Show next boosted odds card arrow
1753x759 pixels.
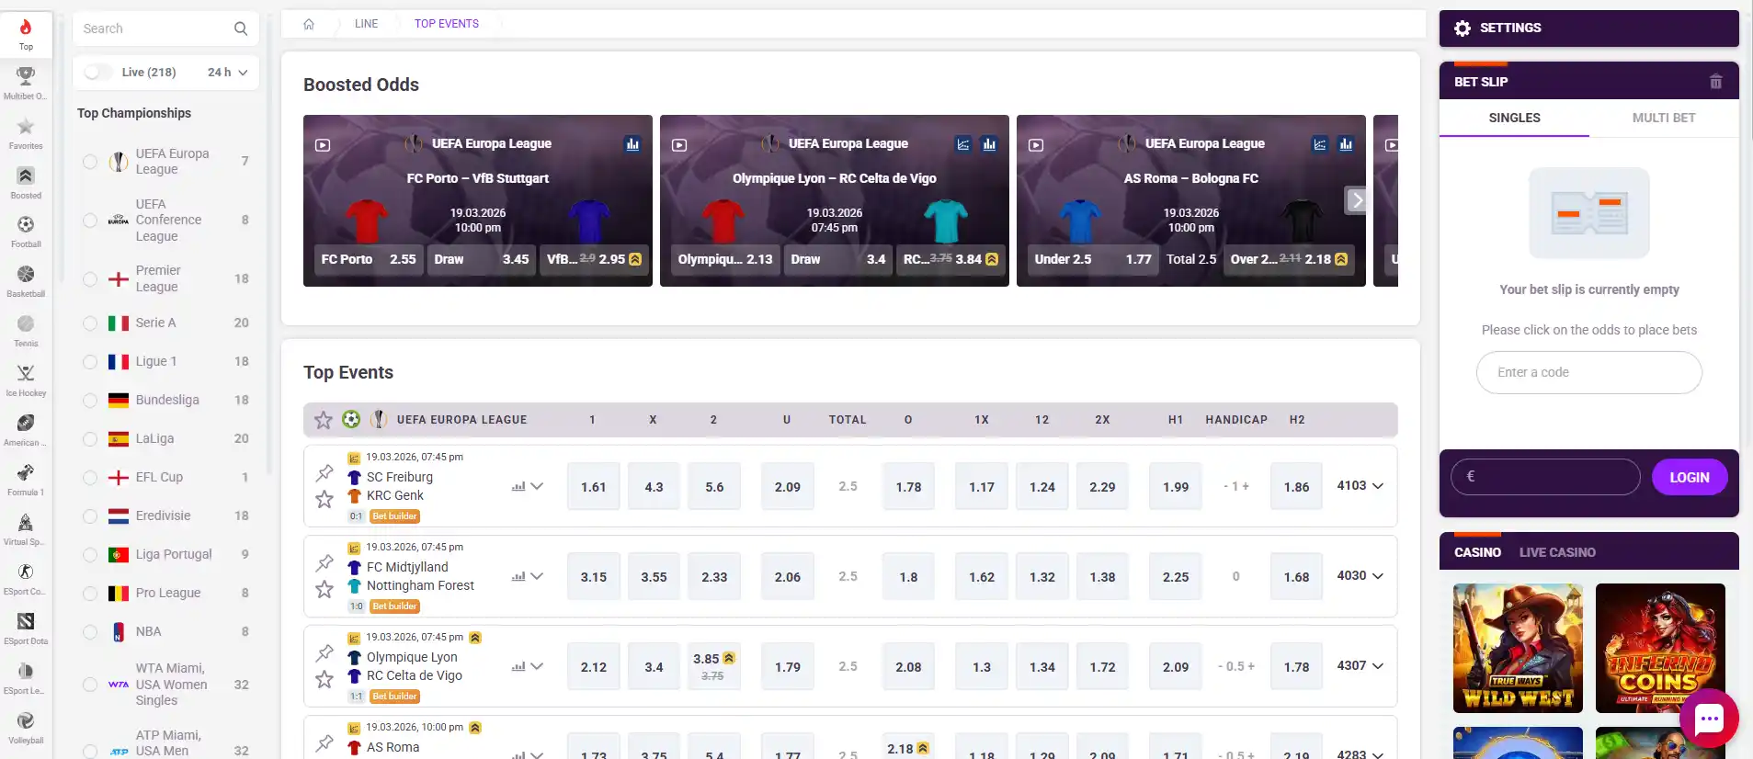1357,200
